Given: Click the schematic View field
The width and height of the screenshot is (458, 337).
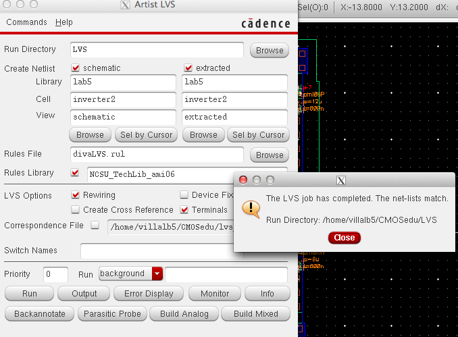Looking at the screenshot, I should pyautogui.click(x=123, y=117).
